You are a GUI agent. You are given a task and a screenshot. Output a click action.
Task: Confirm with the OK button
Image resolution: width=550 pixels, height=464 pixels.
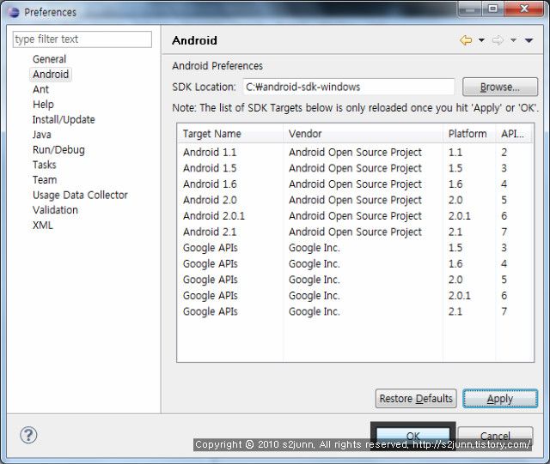pyautogui.click(x=413, y=436)
